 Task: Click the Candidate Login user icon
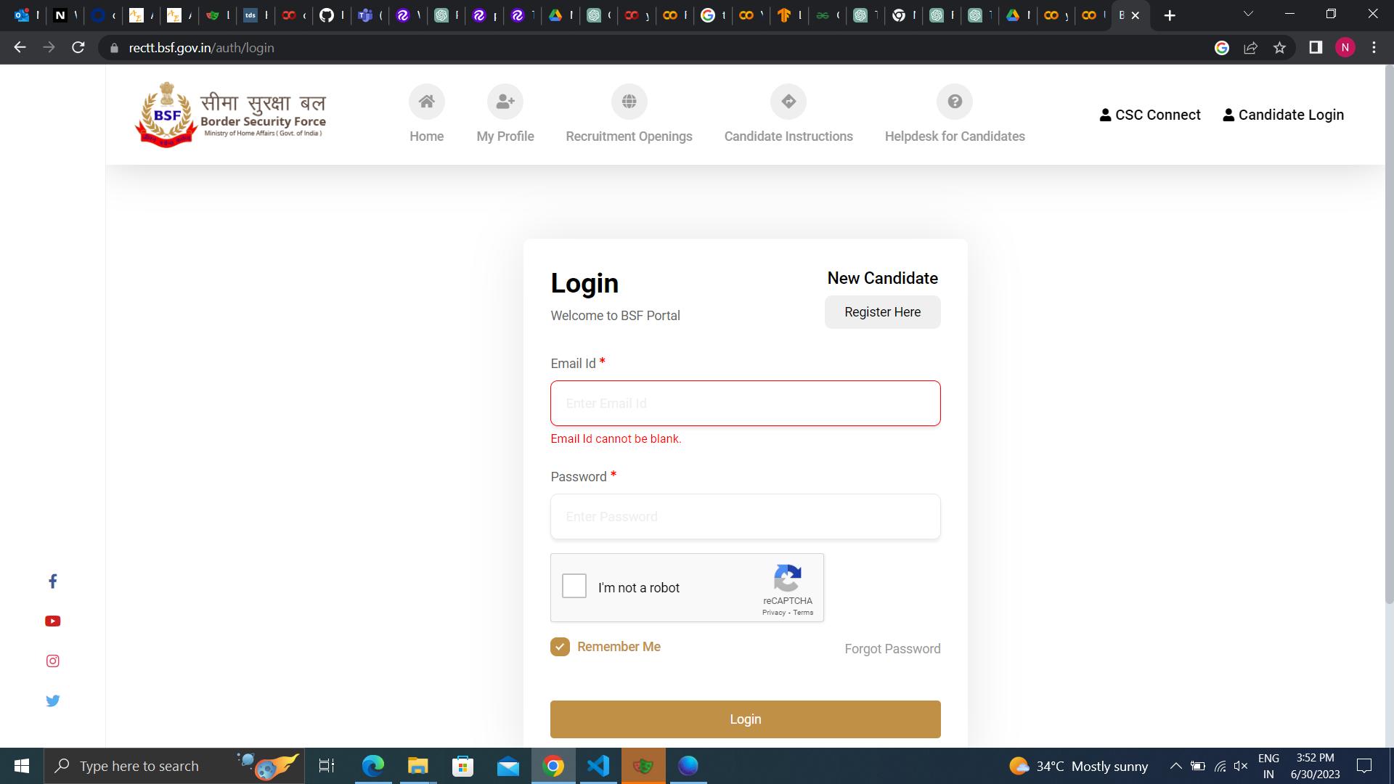coord(1228,114)
